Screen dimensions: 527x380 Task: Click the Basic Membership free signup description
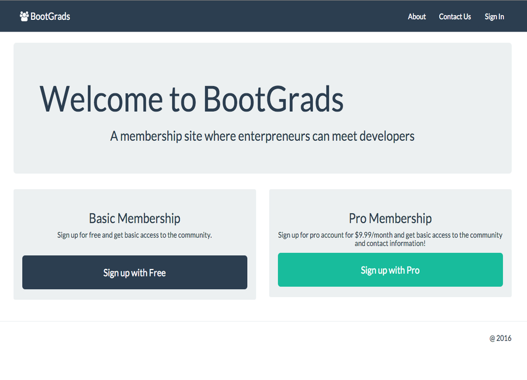(x=135, y=235)
